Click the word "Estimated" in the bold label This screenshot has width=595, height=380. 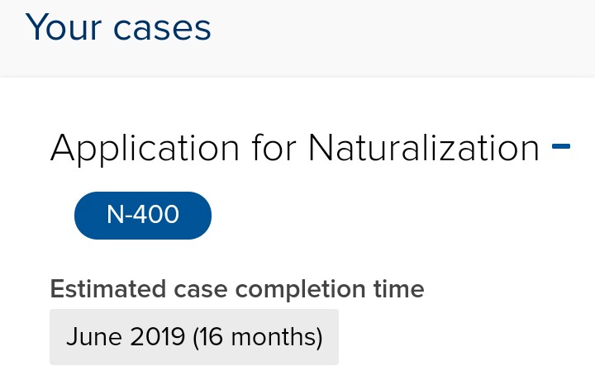point(108,289)
